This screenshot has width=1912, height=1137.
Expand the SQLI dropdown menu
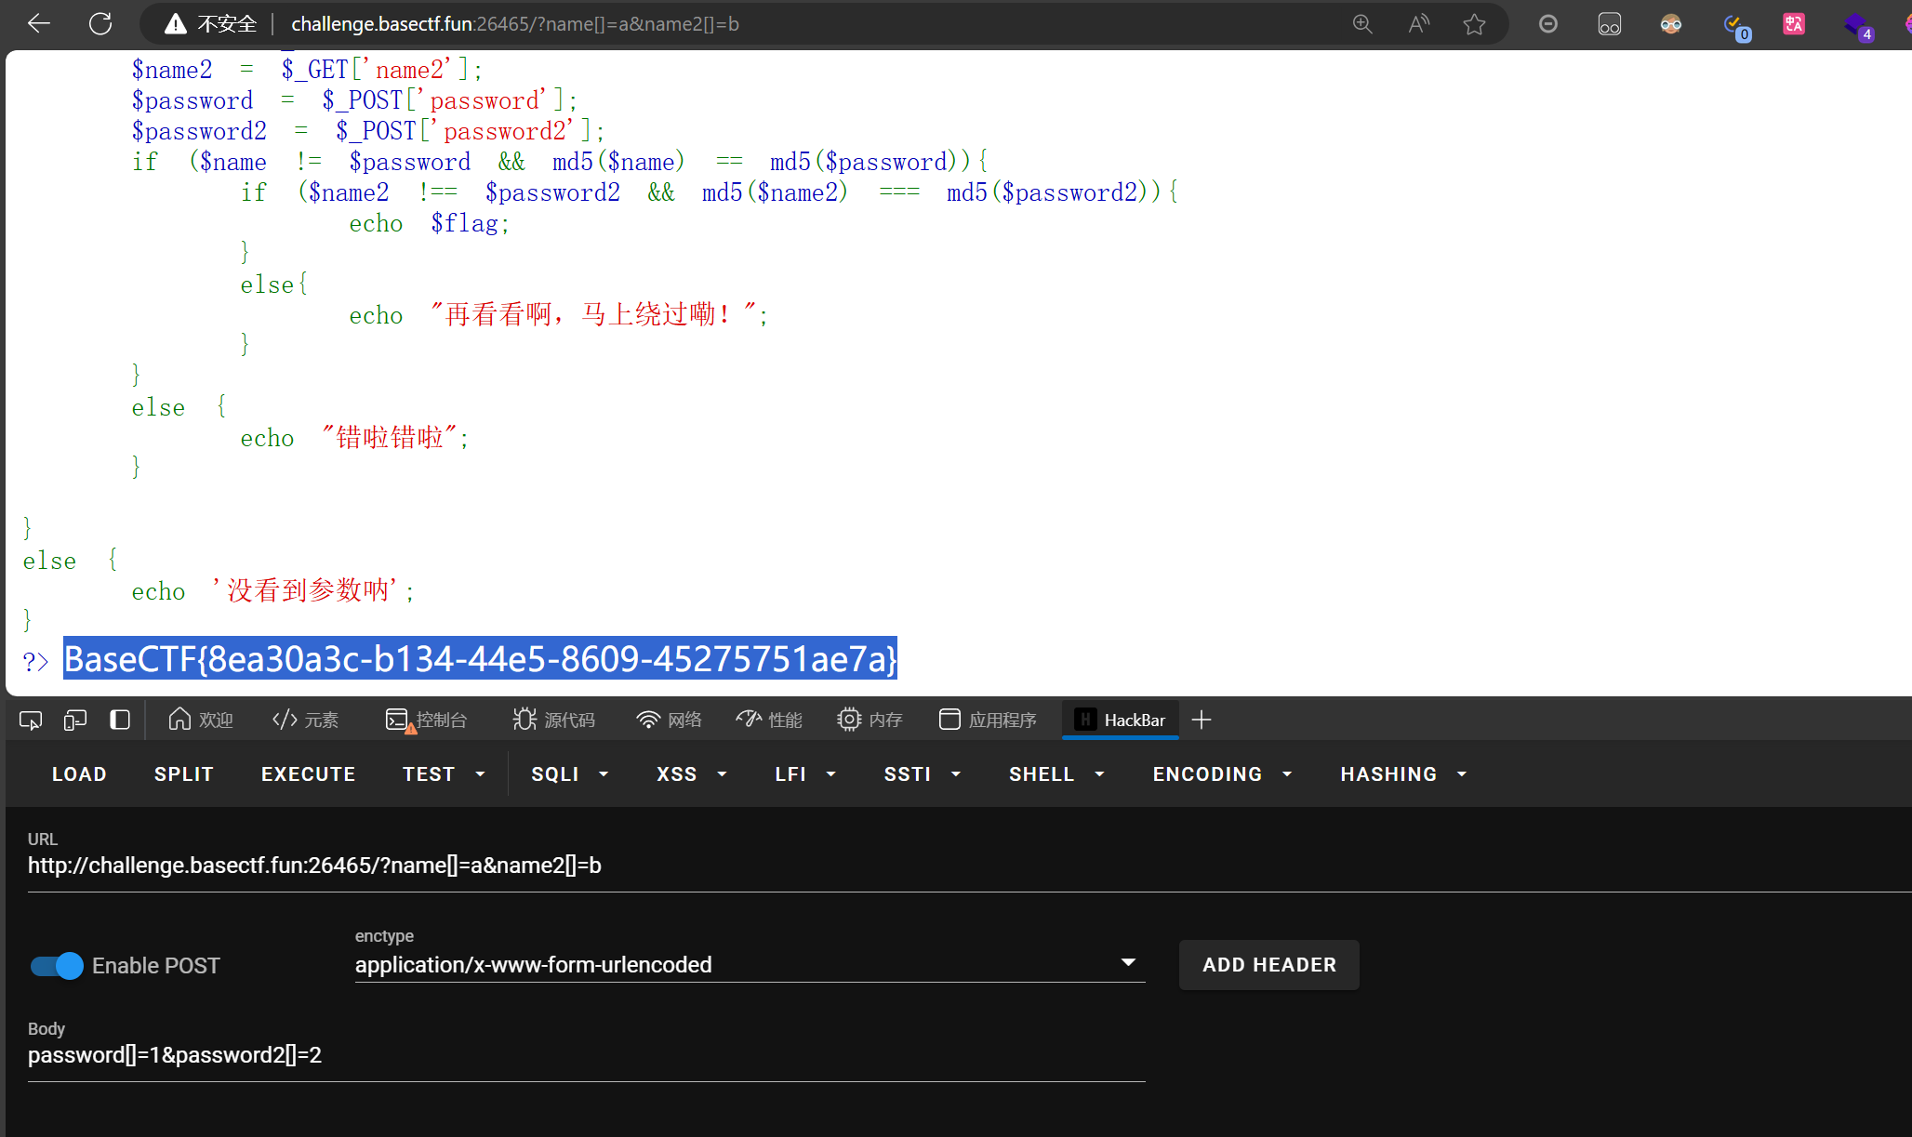coord(570,774)
